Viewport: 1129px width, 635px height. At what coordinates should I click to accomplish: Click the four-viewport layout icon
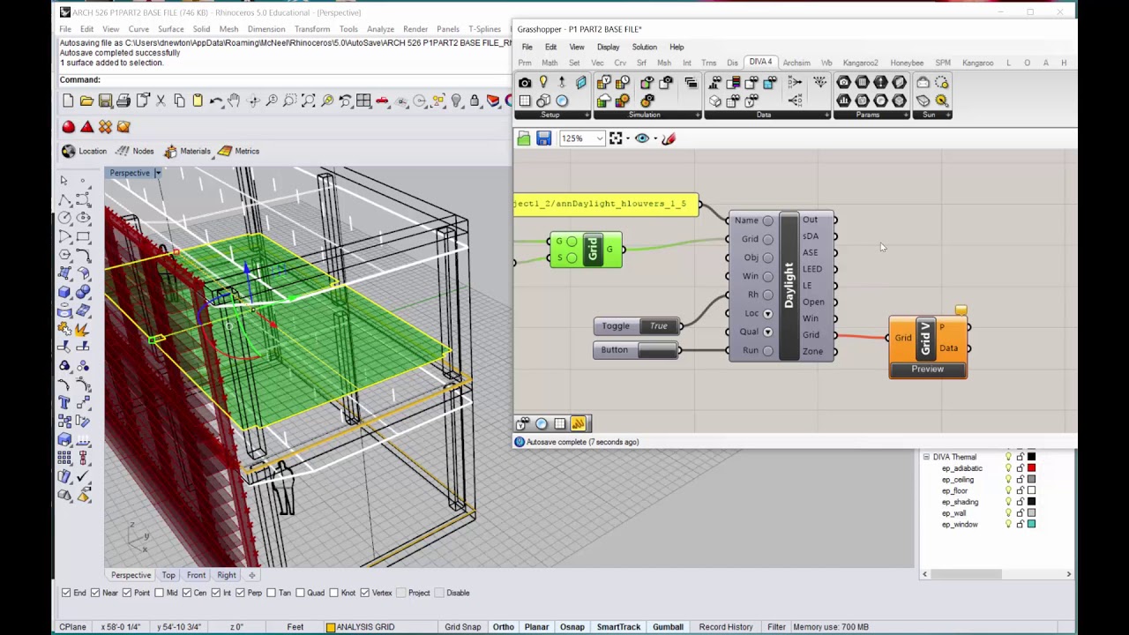[x=363, y=101]
